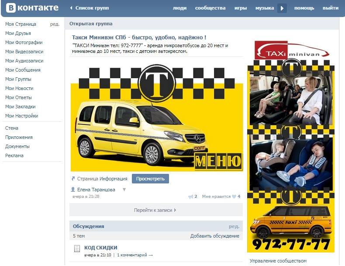Open Елена Таранцова profile link
The width and height of the screenshot is (345, 266).
coord(96,190)
